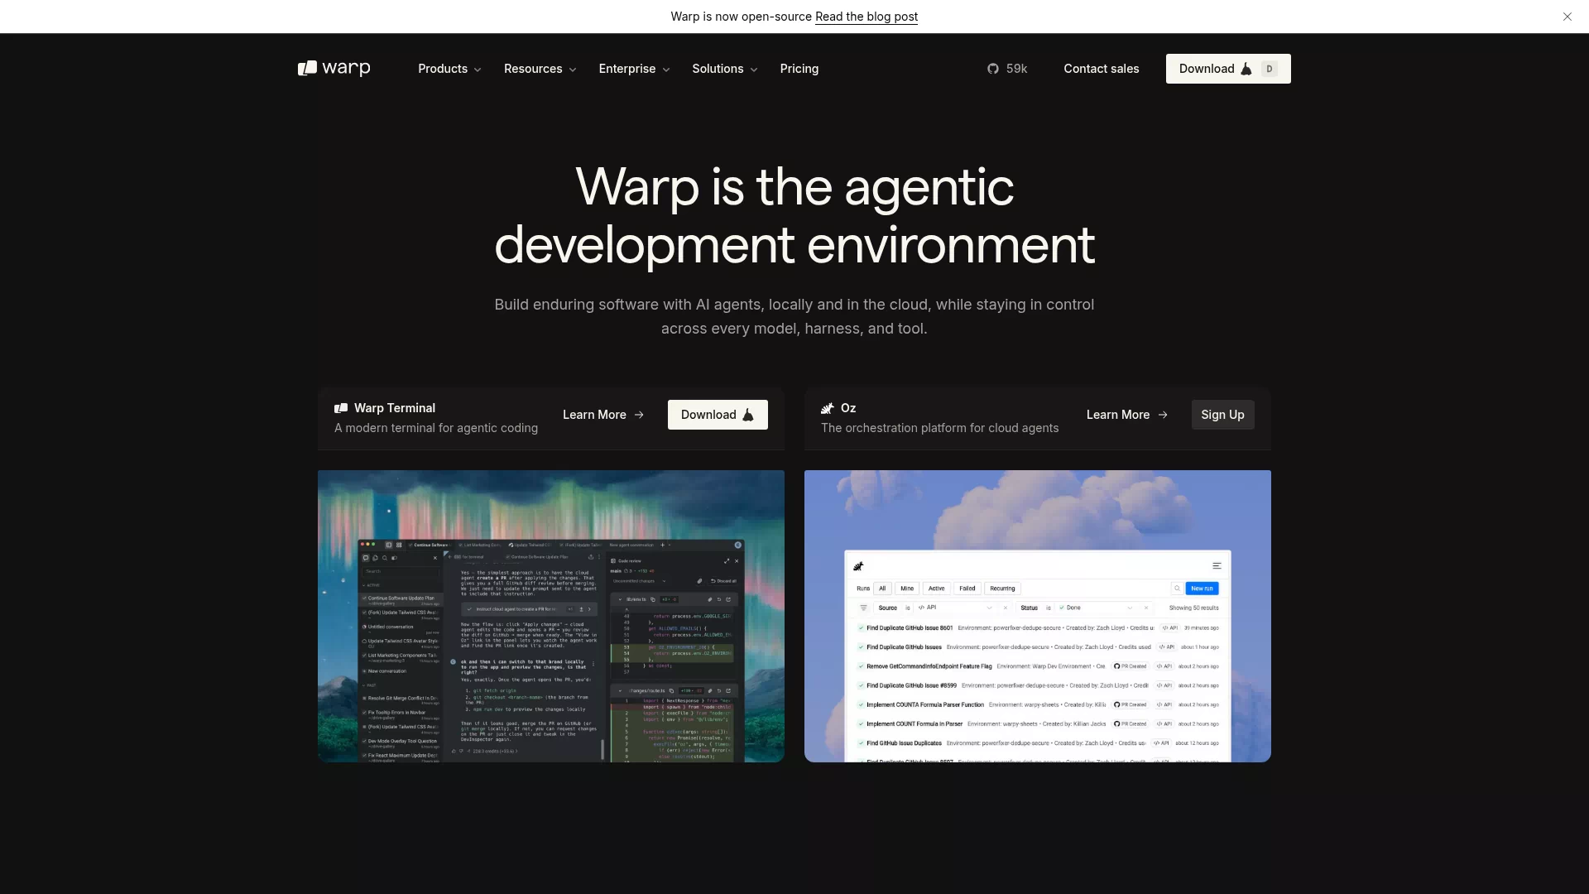Click the Oz Sign Up button

1222,415
